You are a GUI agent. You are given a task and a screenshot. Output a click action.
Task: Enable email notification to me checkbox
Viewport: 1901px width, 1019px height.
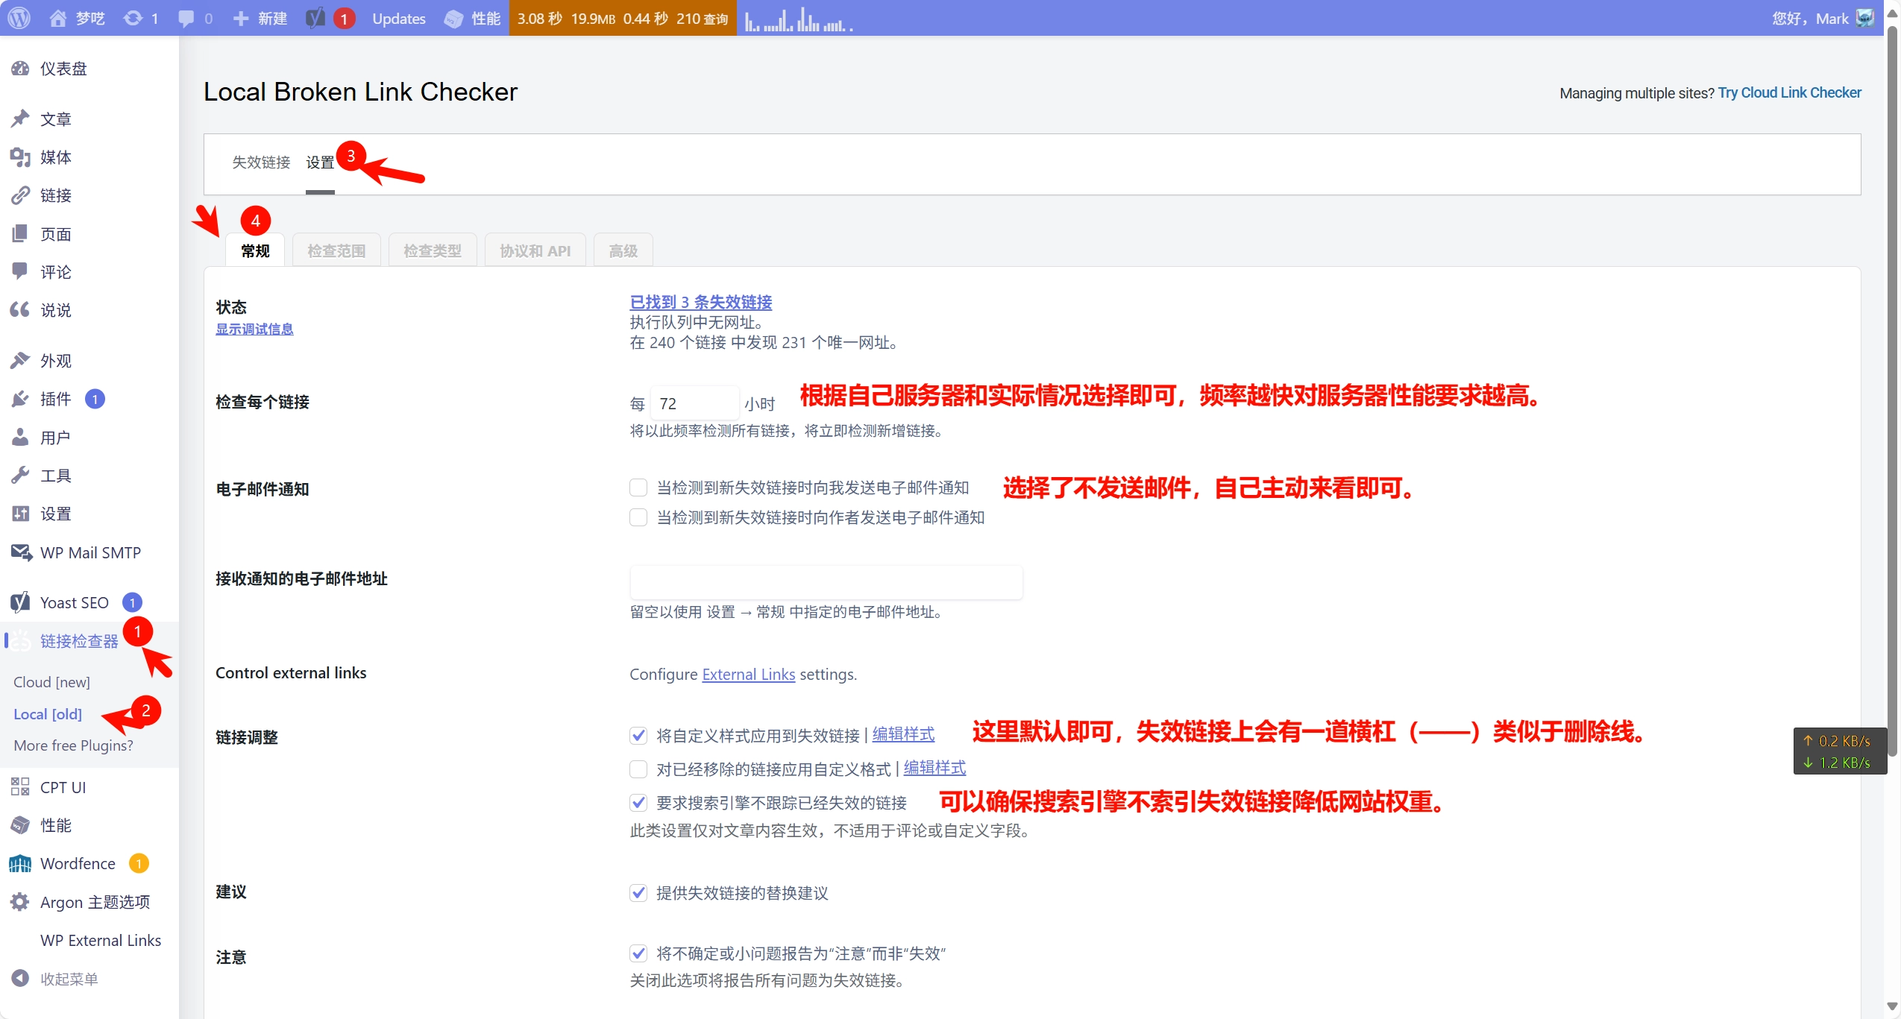(638, 488)
